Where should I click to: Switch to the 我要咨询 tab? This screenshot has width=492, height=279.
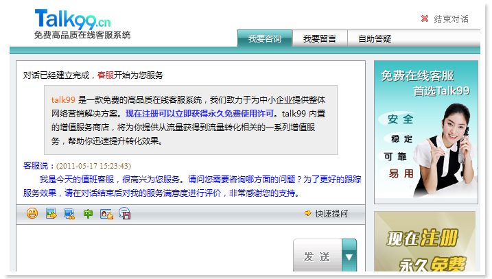265,38
